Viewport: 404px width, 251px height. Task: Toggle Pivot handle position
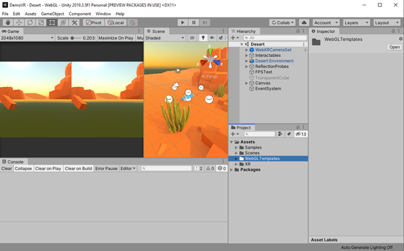click(x=93, y=23)
